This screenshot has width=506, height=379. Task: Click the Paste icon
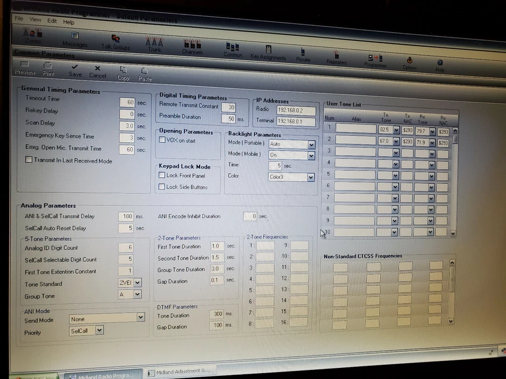pos(144,74)
